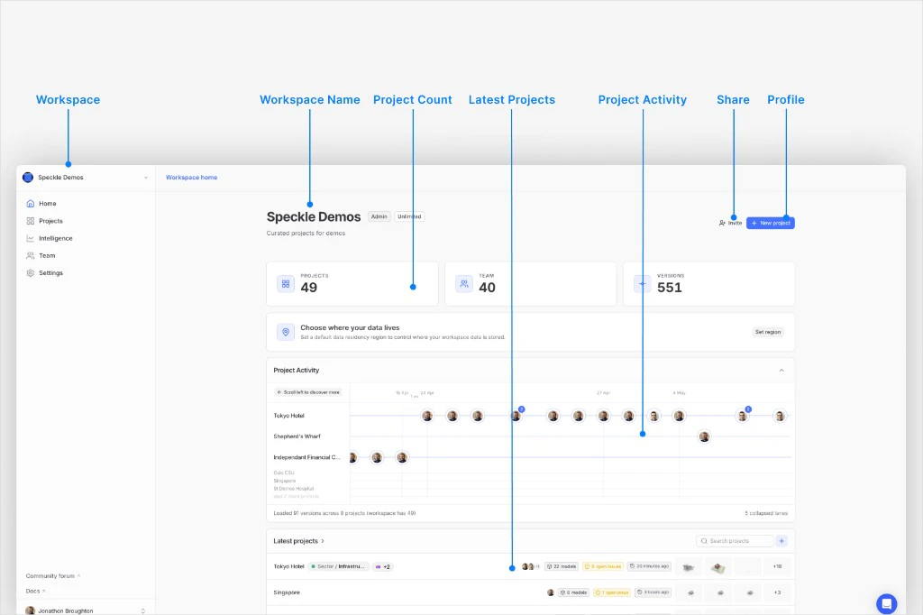Open the Settings gear icon in sidebar
The height and width of the screenshot is (615, 923).
31,272
